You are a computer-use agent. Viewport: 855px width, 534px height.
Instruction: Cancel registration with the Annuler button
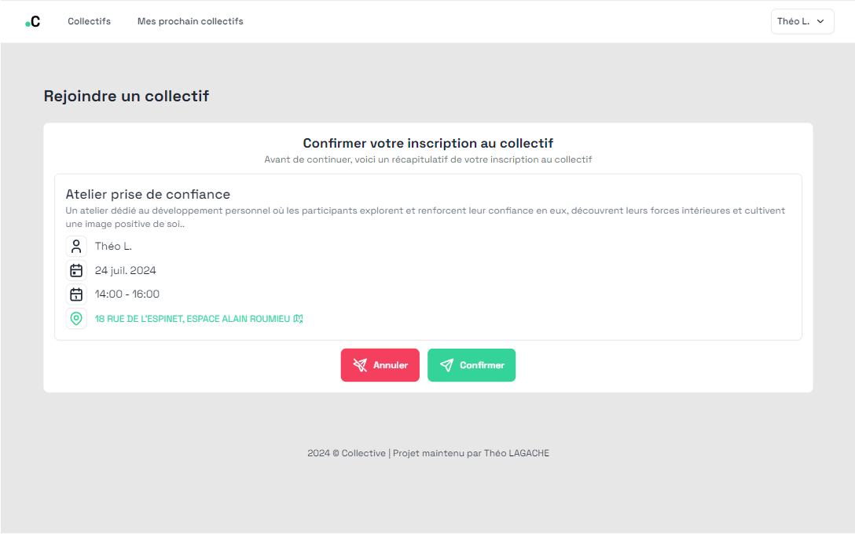(380, 365)
